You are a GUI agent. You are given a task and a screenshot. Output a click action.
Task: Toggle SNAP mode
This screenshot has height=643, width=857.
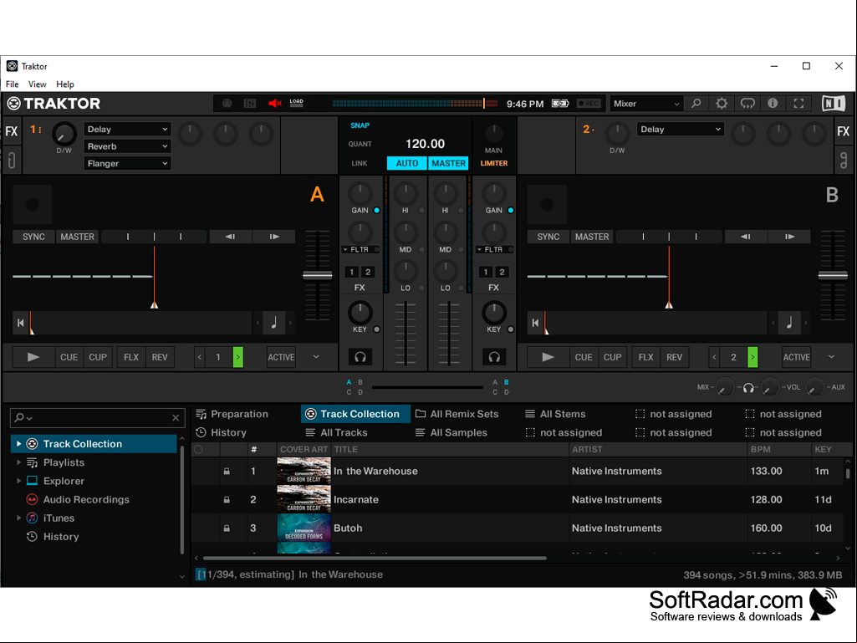pos(360,125)
